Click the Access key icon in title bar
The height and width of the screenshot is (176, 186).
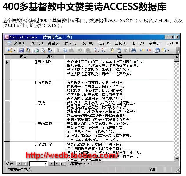point(6,37)
